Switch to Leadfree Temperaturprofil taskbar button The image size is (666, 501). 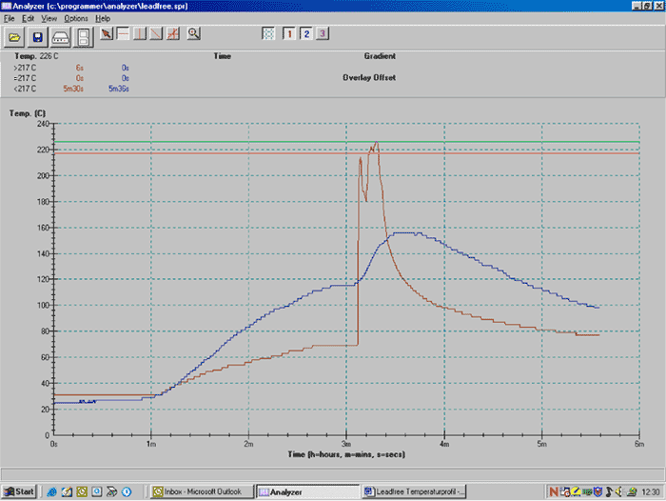point(414,491)
